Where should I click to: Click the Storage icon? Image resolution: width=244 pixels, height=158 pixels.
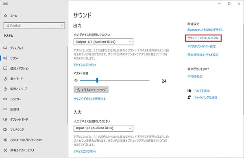[x=5, y=109]
